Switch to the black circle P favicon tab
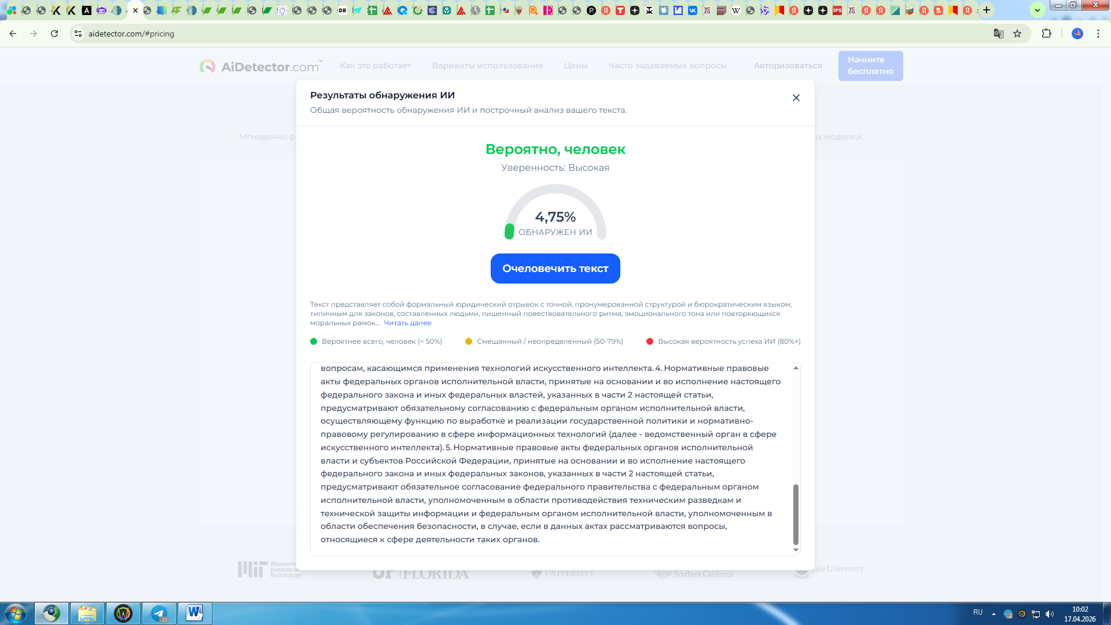Image resolution: width=1111 pixels, height=625 pixels. [591, 10]
